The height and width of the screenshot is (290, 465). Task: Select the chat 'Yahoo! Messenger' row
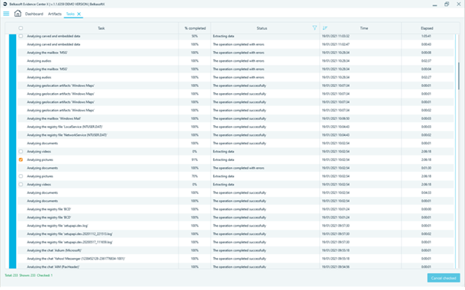pos(235,259)
